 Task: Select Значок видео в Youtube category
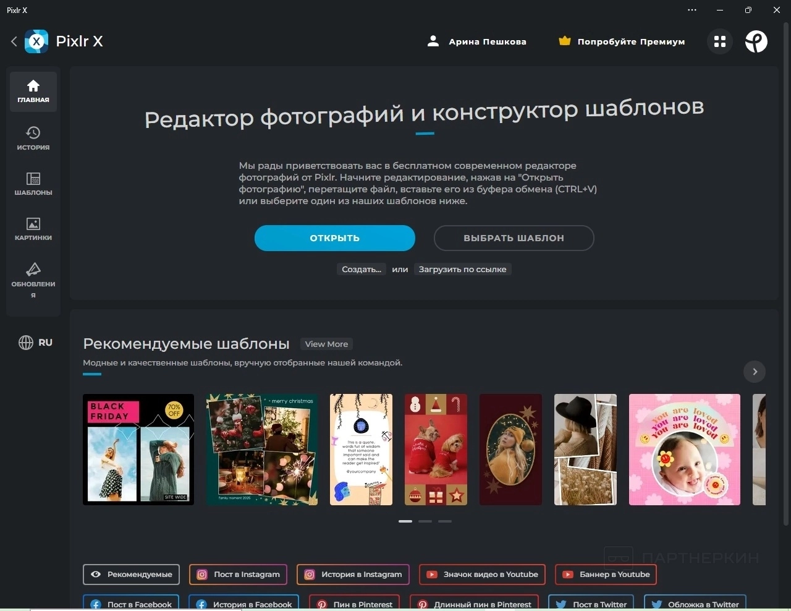click(482, 575)
